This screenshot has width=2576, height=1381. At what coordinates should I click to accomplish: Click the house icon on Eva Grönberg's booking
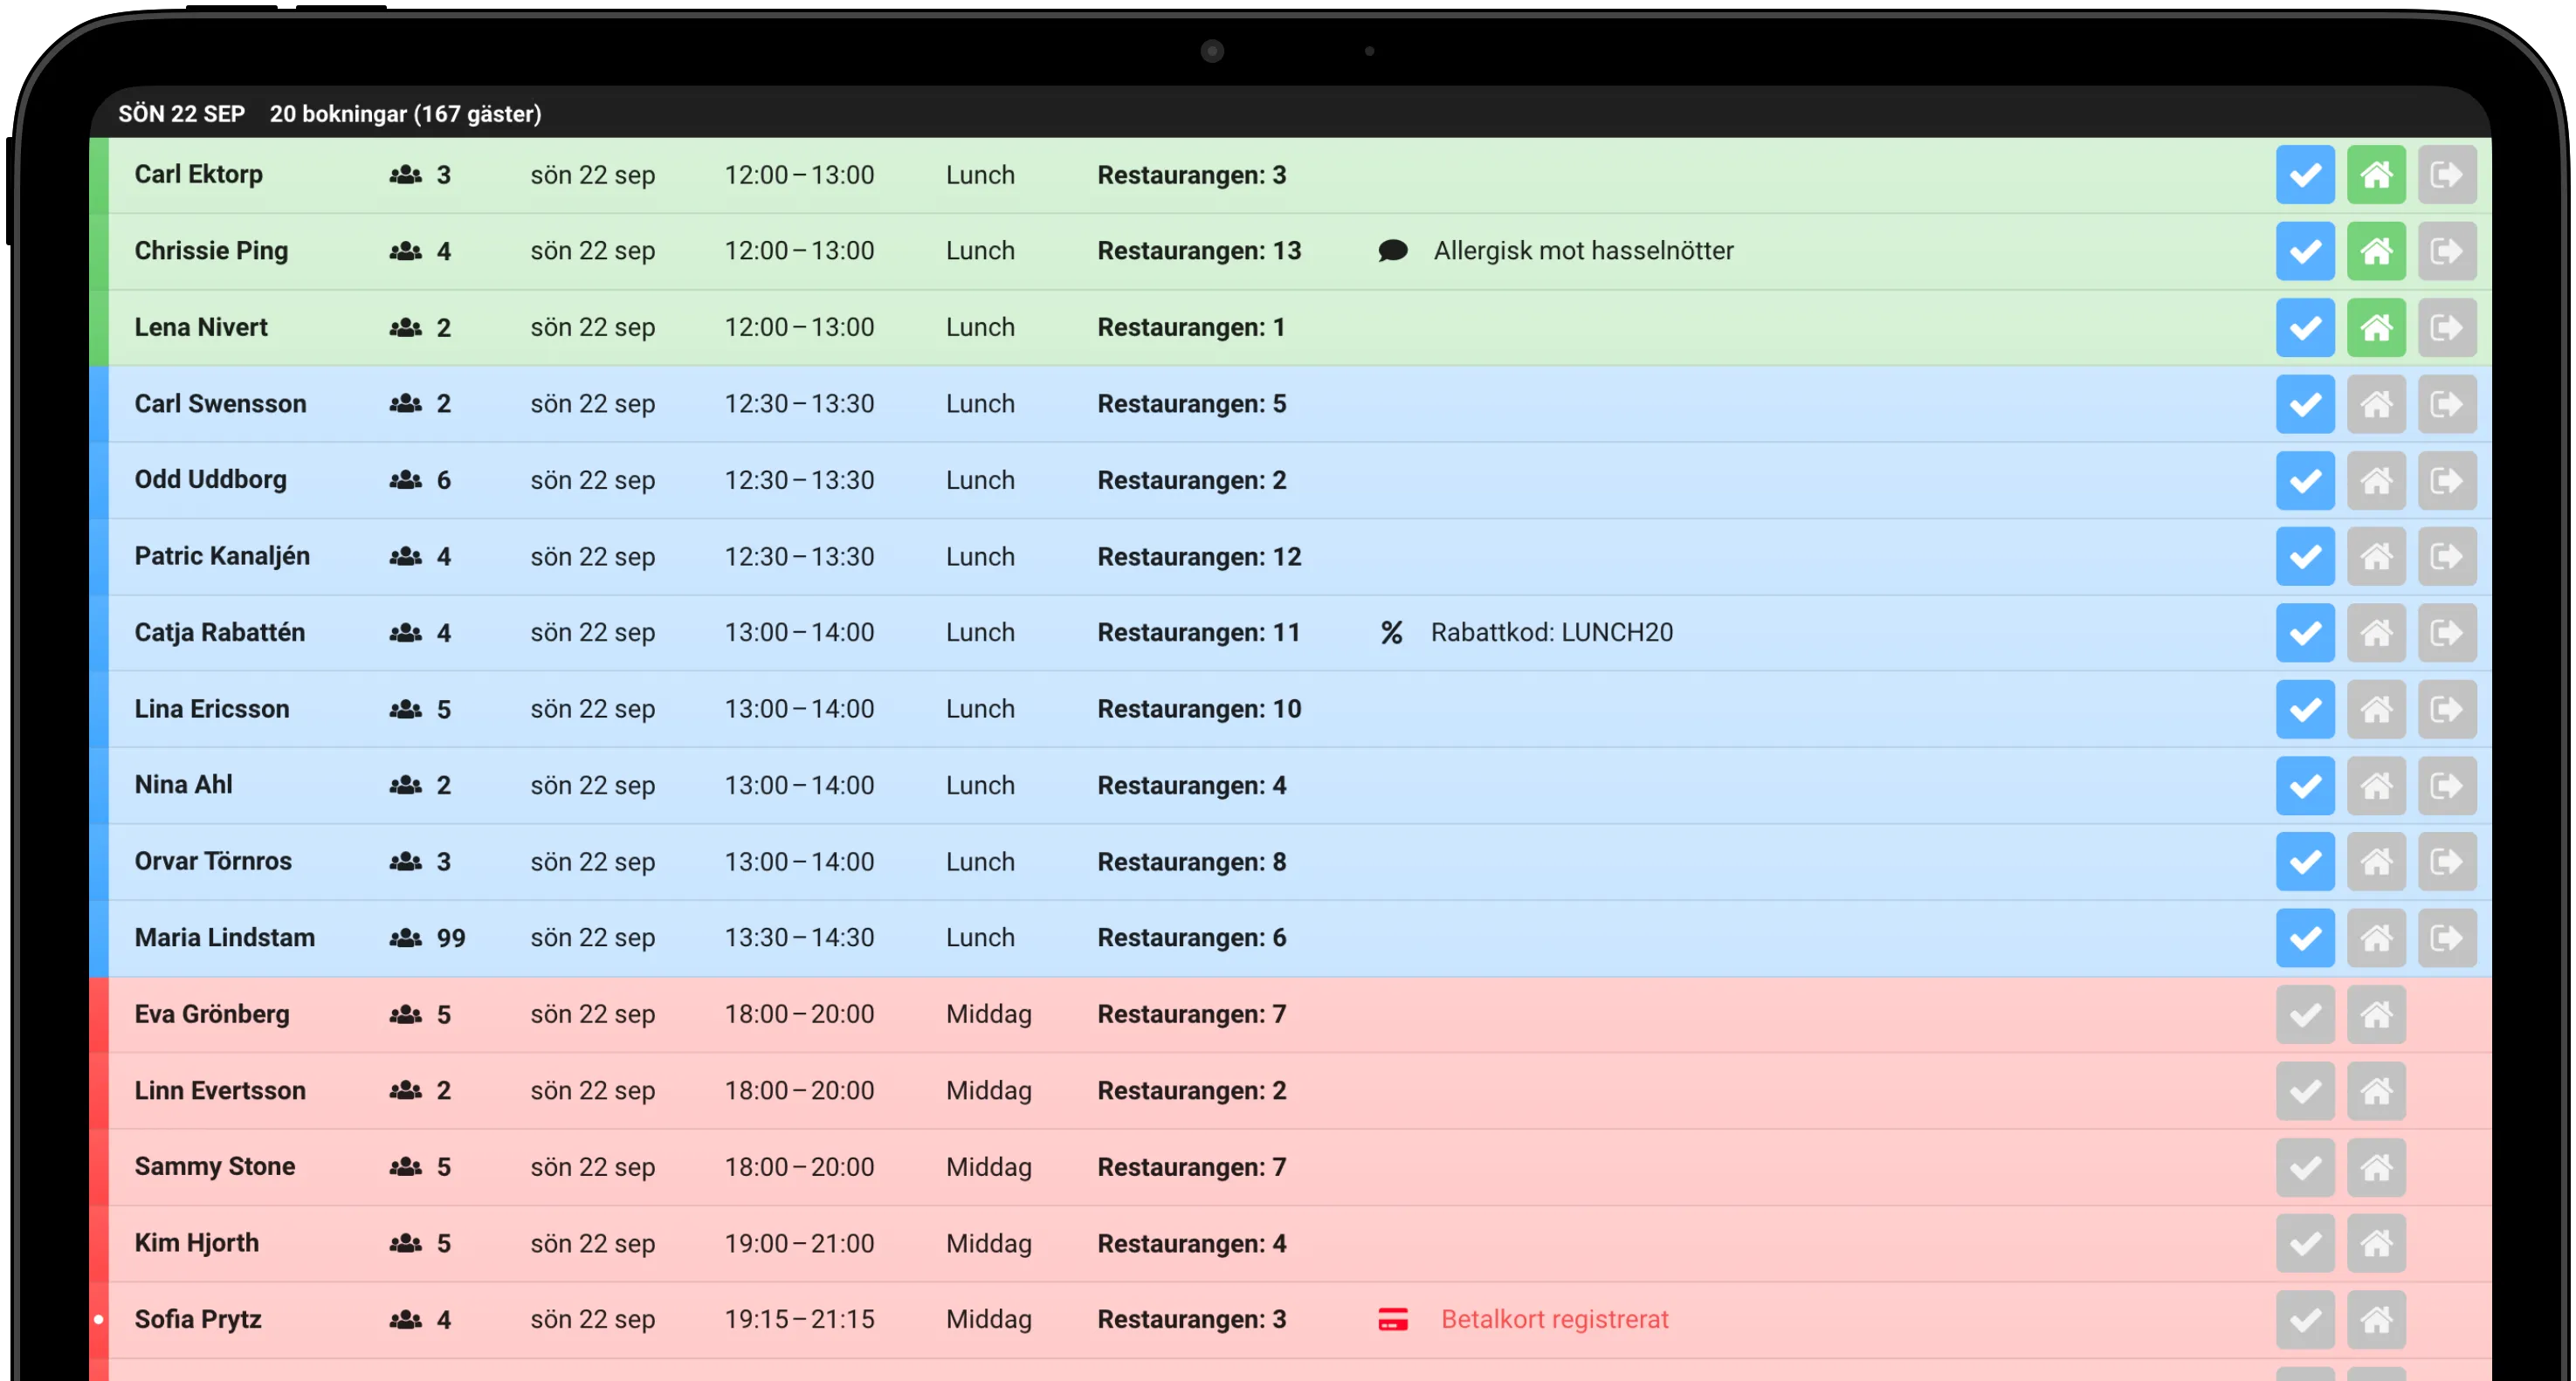(x=2376, y=1015)
